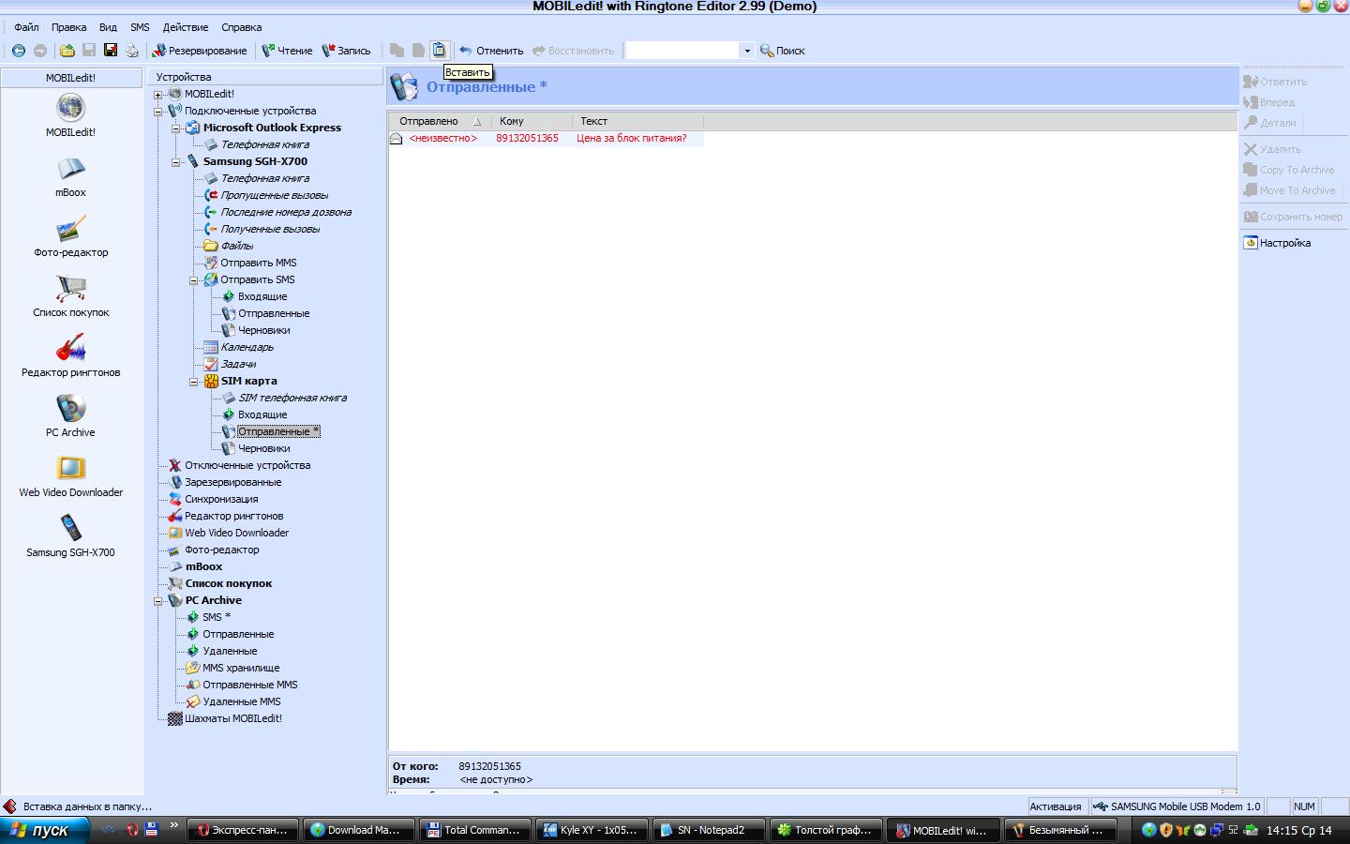Select the message to 89132051365

tap(546, 138)
